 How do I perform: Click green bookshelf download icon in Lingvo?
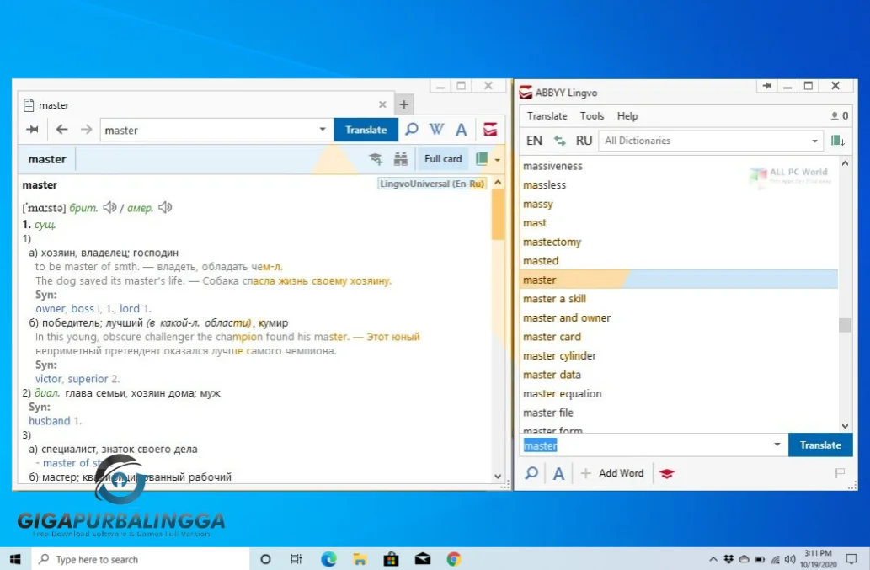838,141
